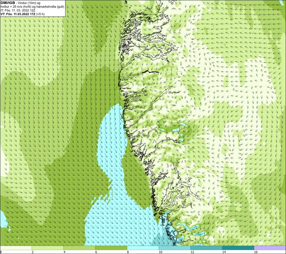The image size is (286, 254).
Task: Click the 'Vindur (10m) og' label
Action: pos(29,3)
